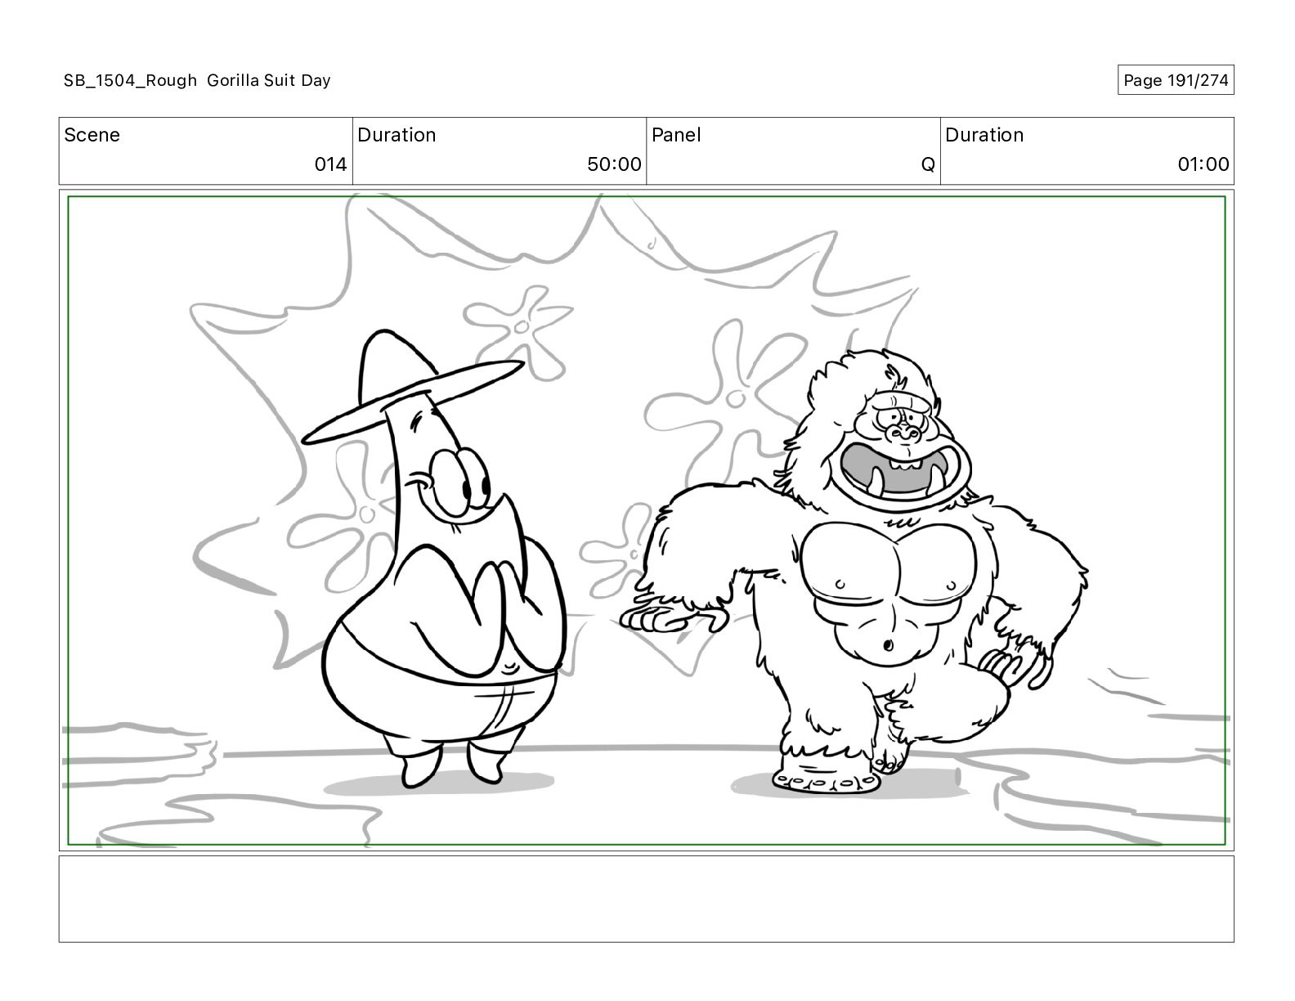Viewport: 1295px width, 1001px height.
Task: Click the empty notes box below the panel
Action: point(647,899)
